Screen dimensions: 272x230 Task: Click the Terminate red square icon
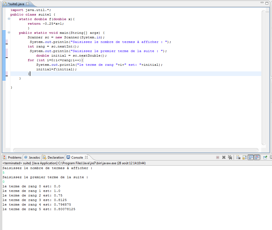click(x=218, y=158)
